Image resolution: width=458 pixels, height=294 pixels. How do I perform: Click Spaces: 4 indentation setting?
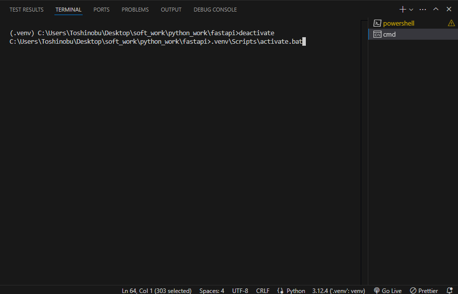coord(212,290)
